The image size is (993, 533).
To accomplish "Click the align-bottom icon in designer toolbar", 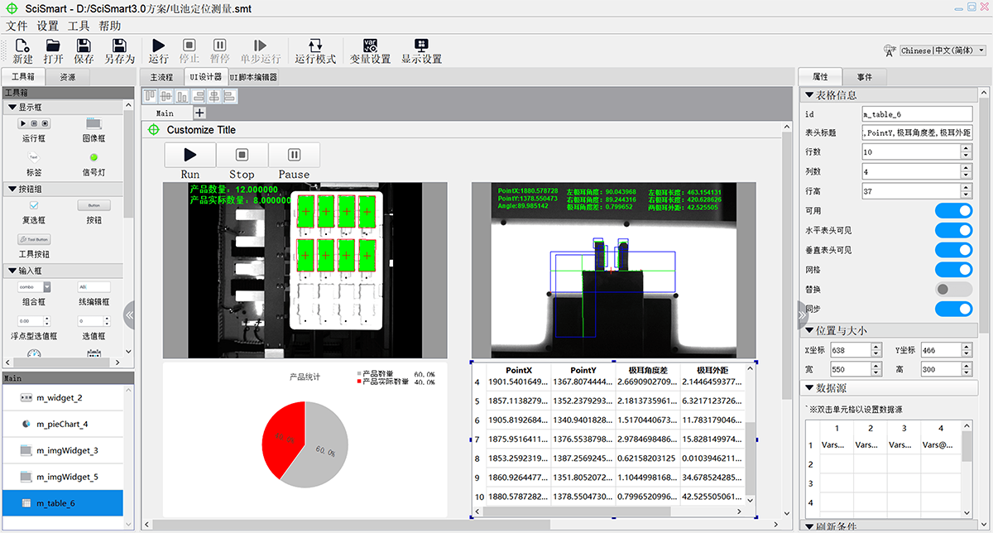I will tap(182, 96).
